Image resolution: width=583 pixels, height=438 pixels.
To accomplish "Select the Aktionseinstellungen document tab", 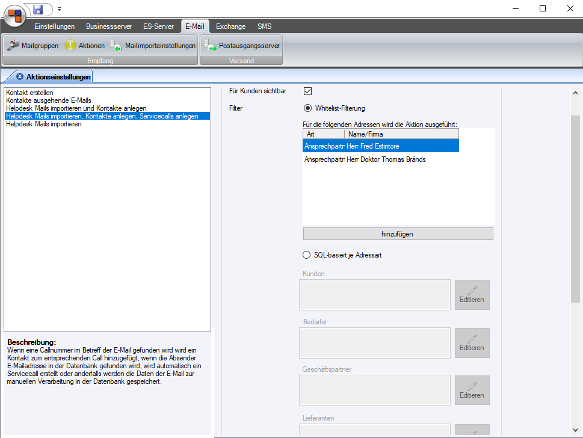I will (58, 77).
